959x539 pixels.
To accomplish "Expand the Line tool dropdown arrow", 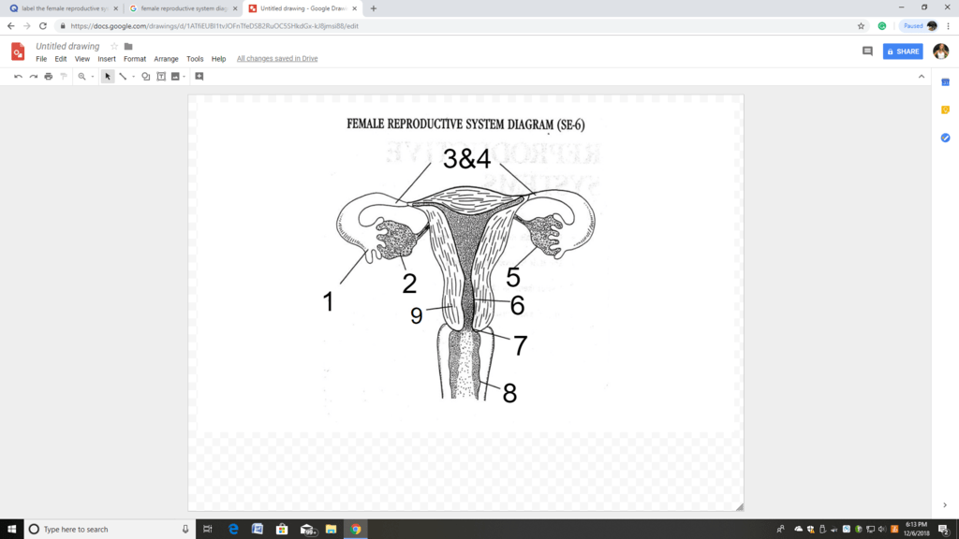I will (133, 77).
